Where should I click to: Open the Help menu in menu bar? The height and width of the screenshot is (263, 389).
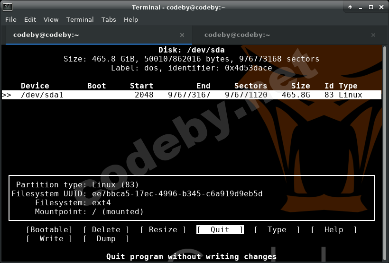[131, 19]
